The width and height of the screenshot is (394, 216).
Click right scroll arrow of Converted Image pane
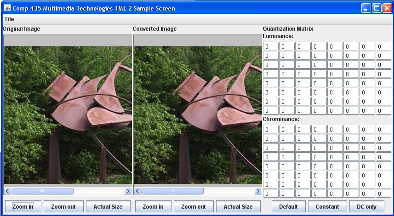[258, 191]
